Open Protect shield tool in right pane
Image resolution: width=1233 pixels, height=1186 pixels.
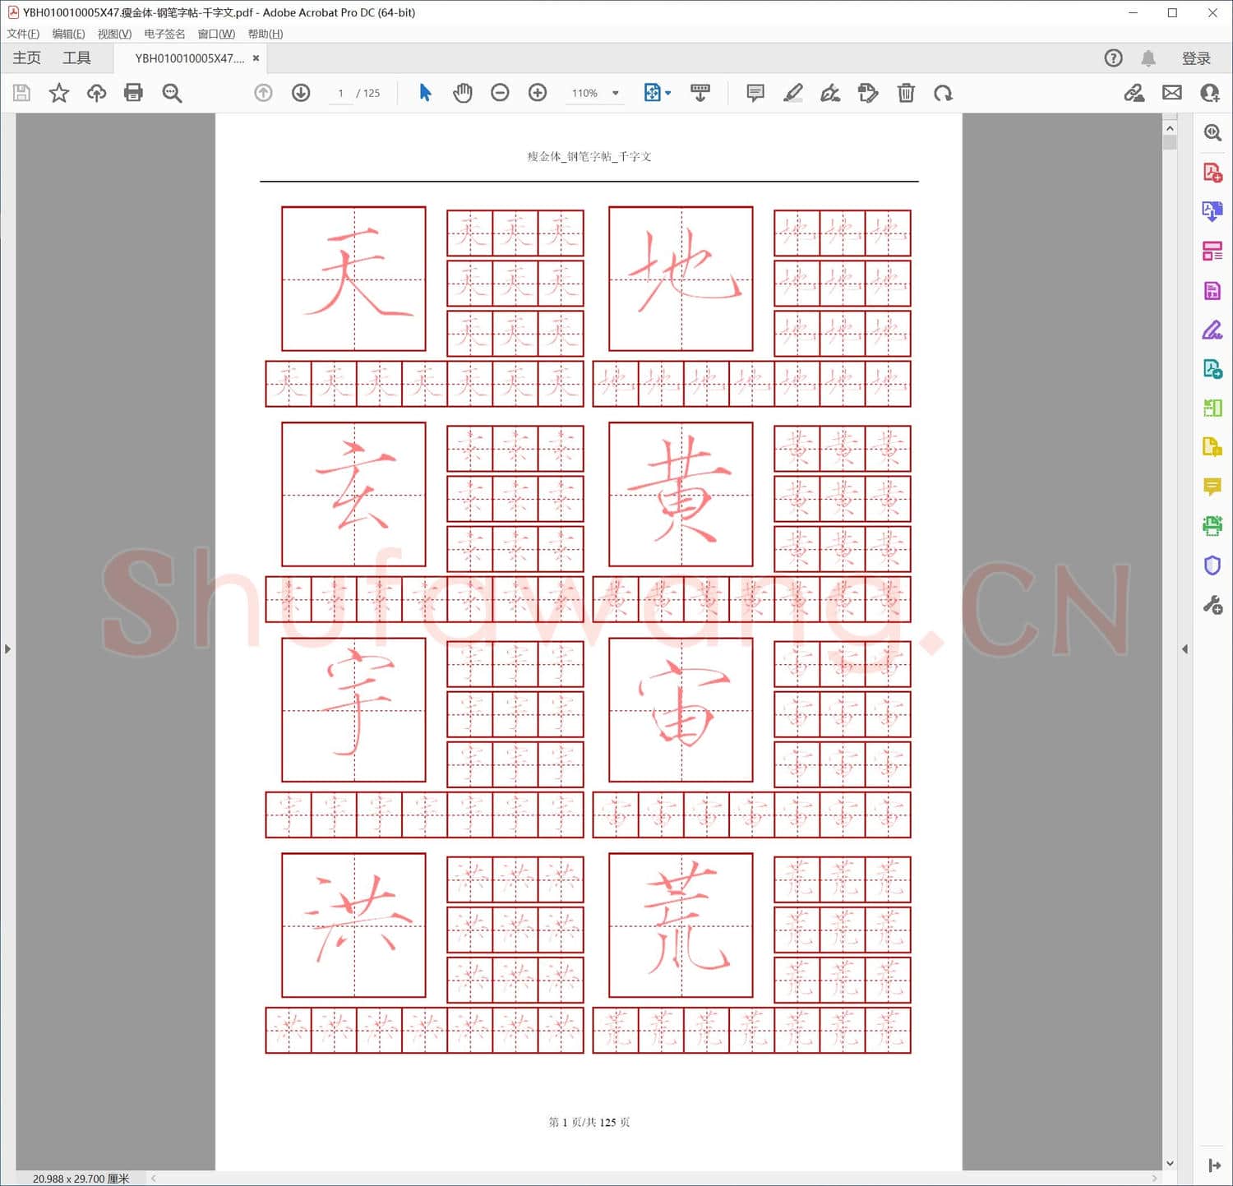(1212, 565)
